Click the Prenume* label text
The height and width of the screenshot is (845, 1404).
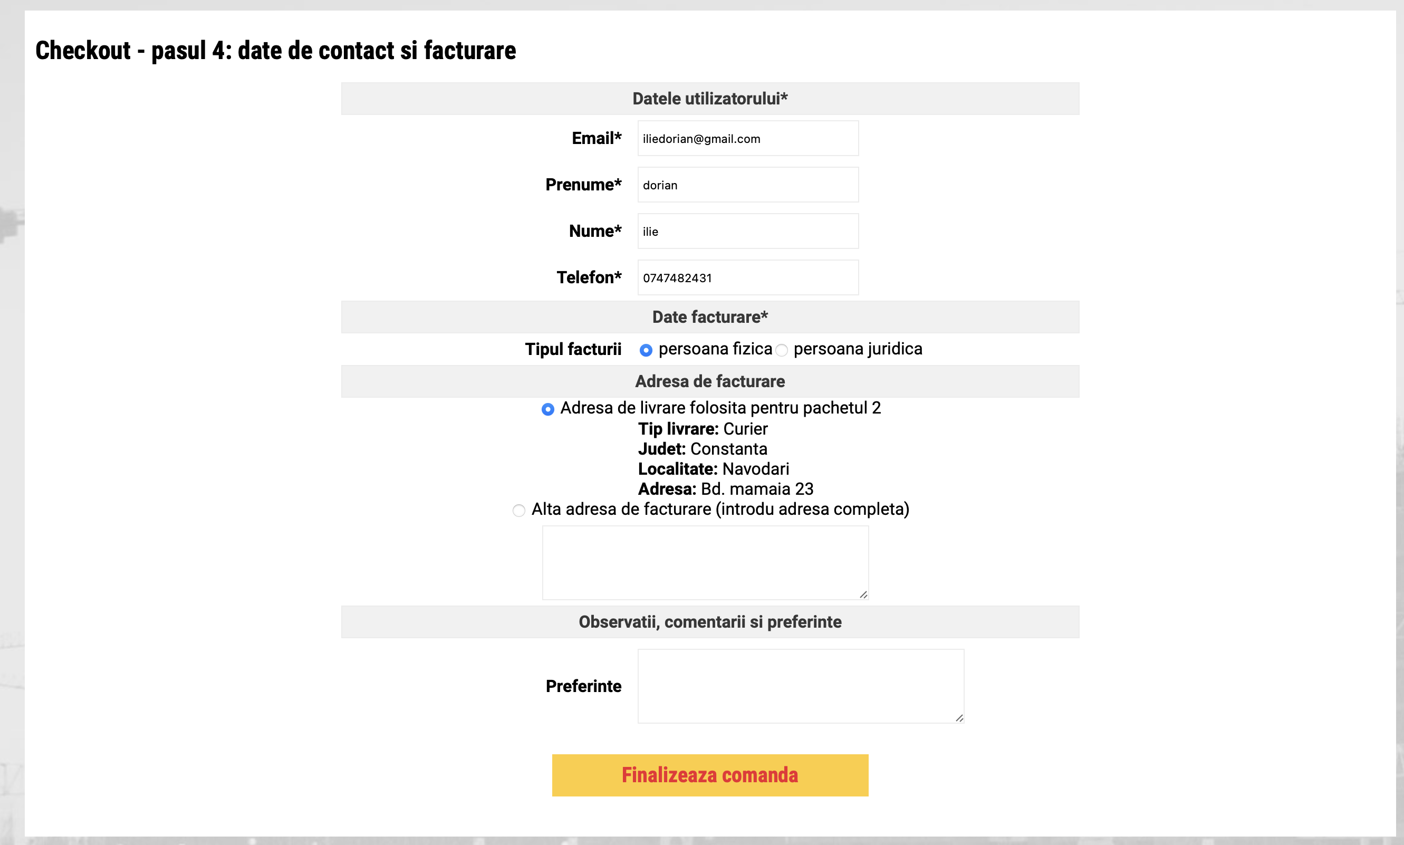583,185
